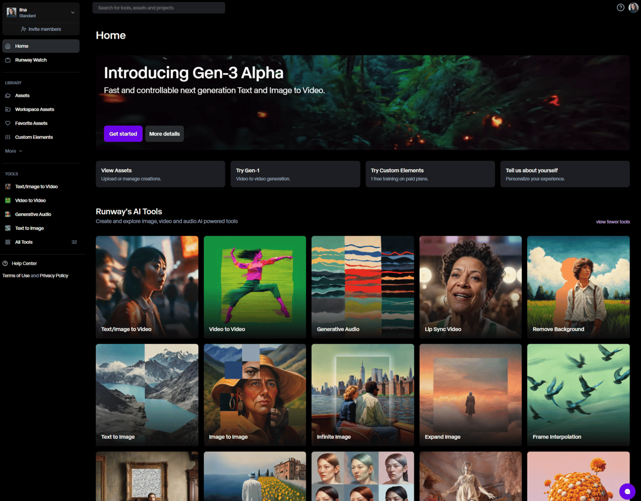
Task: Open Runway Watch from sidebar
Action: 41,60
